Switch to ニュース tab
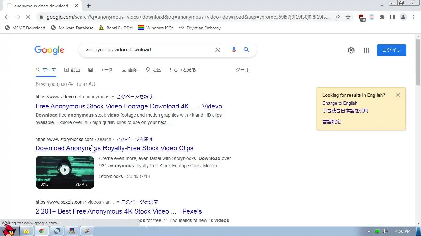The image size is (421, 236). click(x=101, y=70)
